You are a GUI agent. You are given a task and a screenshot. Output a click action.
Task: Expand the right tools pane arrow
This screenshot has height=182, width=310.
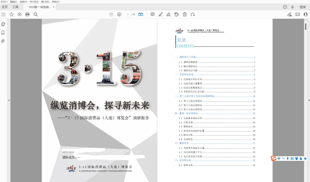coord(309,100)
